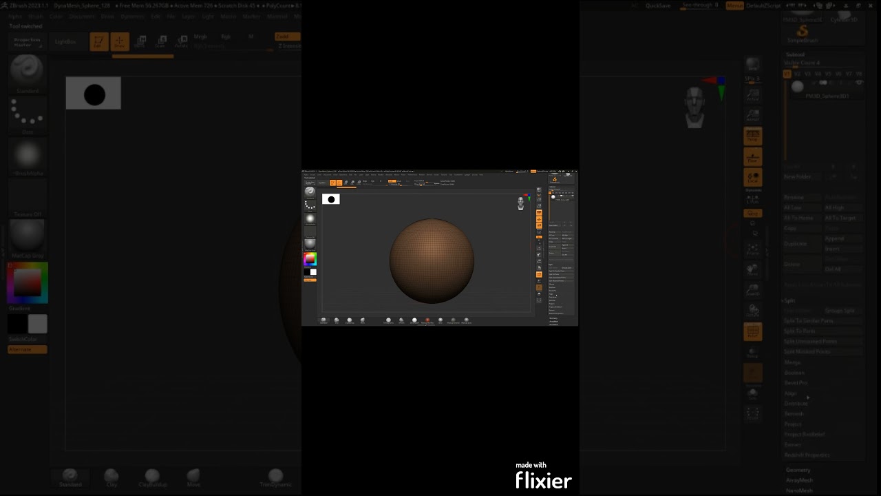This screenshot has height=496, width=881.
Task: Open the Material menu in dimmed background menu bar
Action: 277,16
